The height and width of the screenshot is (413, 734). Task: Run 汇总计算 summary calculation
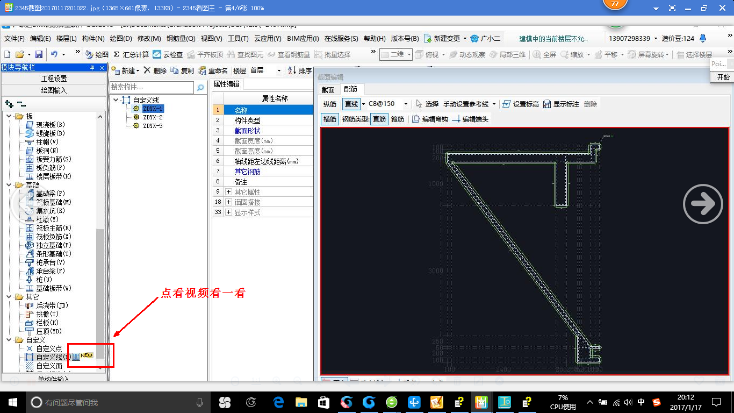131,54
